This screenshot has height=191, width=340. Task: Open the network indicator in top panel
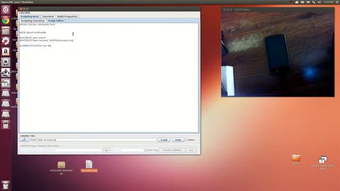tap(313, 2)
